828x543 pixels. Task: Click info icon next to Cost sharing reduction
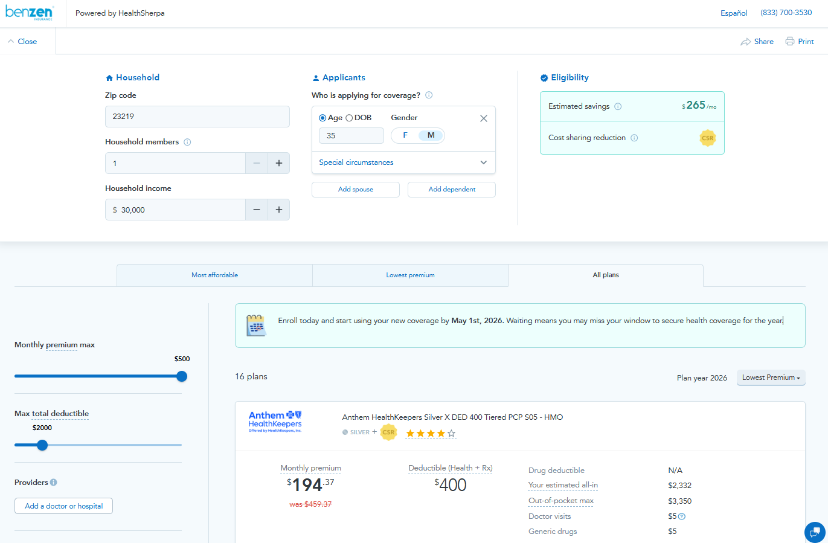click(634, 138)
